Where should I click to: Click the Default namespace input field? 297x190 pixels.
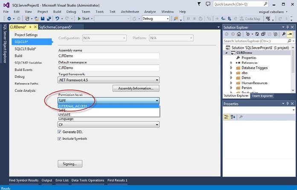[108, 68]
